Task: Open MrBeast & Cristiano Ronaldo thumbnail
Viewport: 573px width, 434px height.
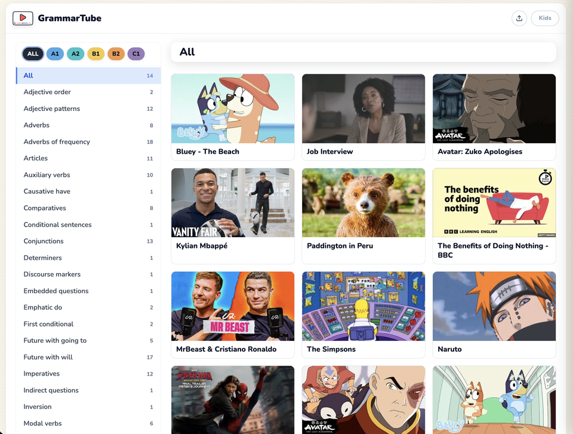Action: coord(233,306)
